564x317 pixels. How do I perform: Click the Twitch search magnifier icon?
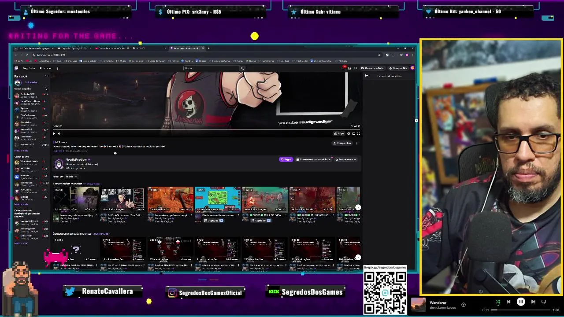pos(242,68)
